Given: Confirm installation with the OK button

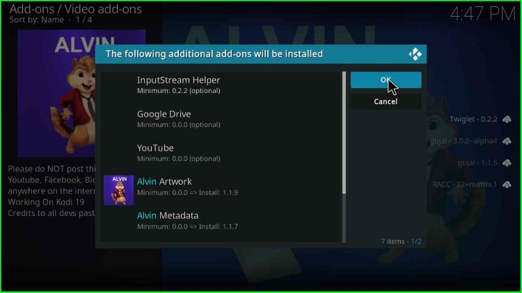Looking at the screenshot, I should click(386, 80).
